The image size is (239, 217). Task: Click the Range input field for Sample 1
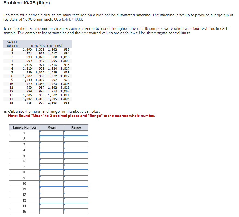click(76, 133)
